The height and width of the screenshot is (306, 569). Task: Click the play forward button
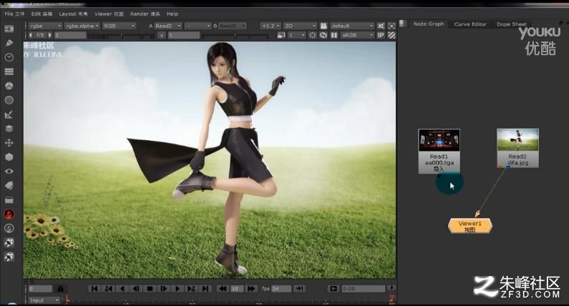pyautogui.click(x=177, y=289)
